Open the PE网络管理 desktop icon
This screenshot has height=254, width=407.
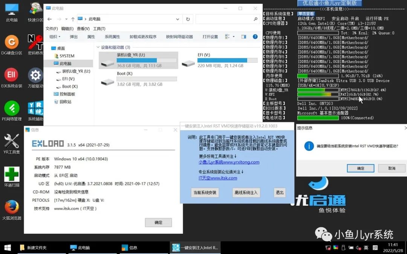point(12,111)
